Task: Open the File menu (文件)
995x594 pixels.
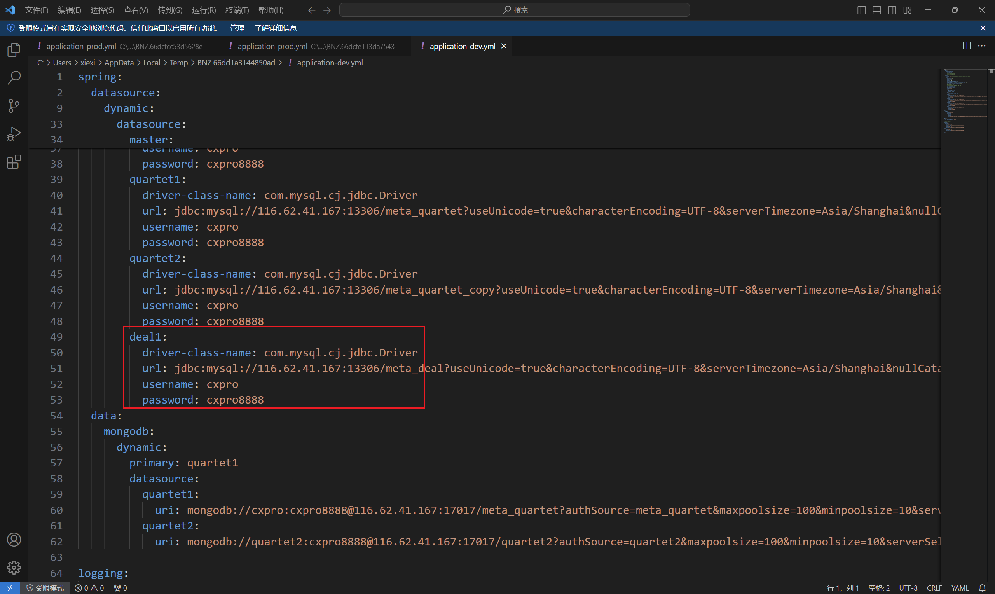Action: 37,10
